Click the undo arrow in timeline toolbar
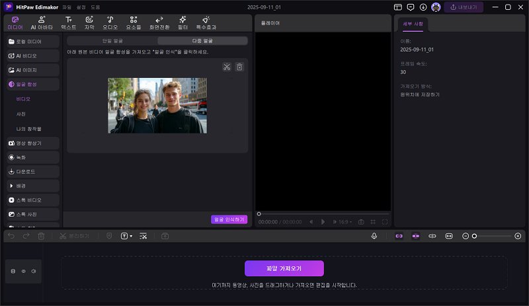The height and width of the screenshot is (306, 529). [11, 236]
